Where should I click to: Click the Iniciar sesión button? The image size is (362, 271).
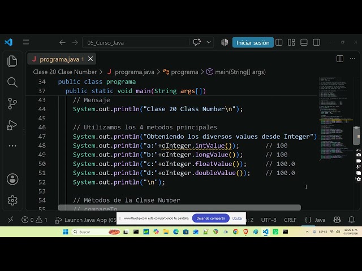coord(253,43)
